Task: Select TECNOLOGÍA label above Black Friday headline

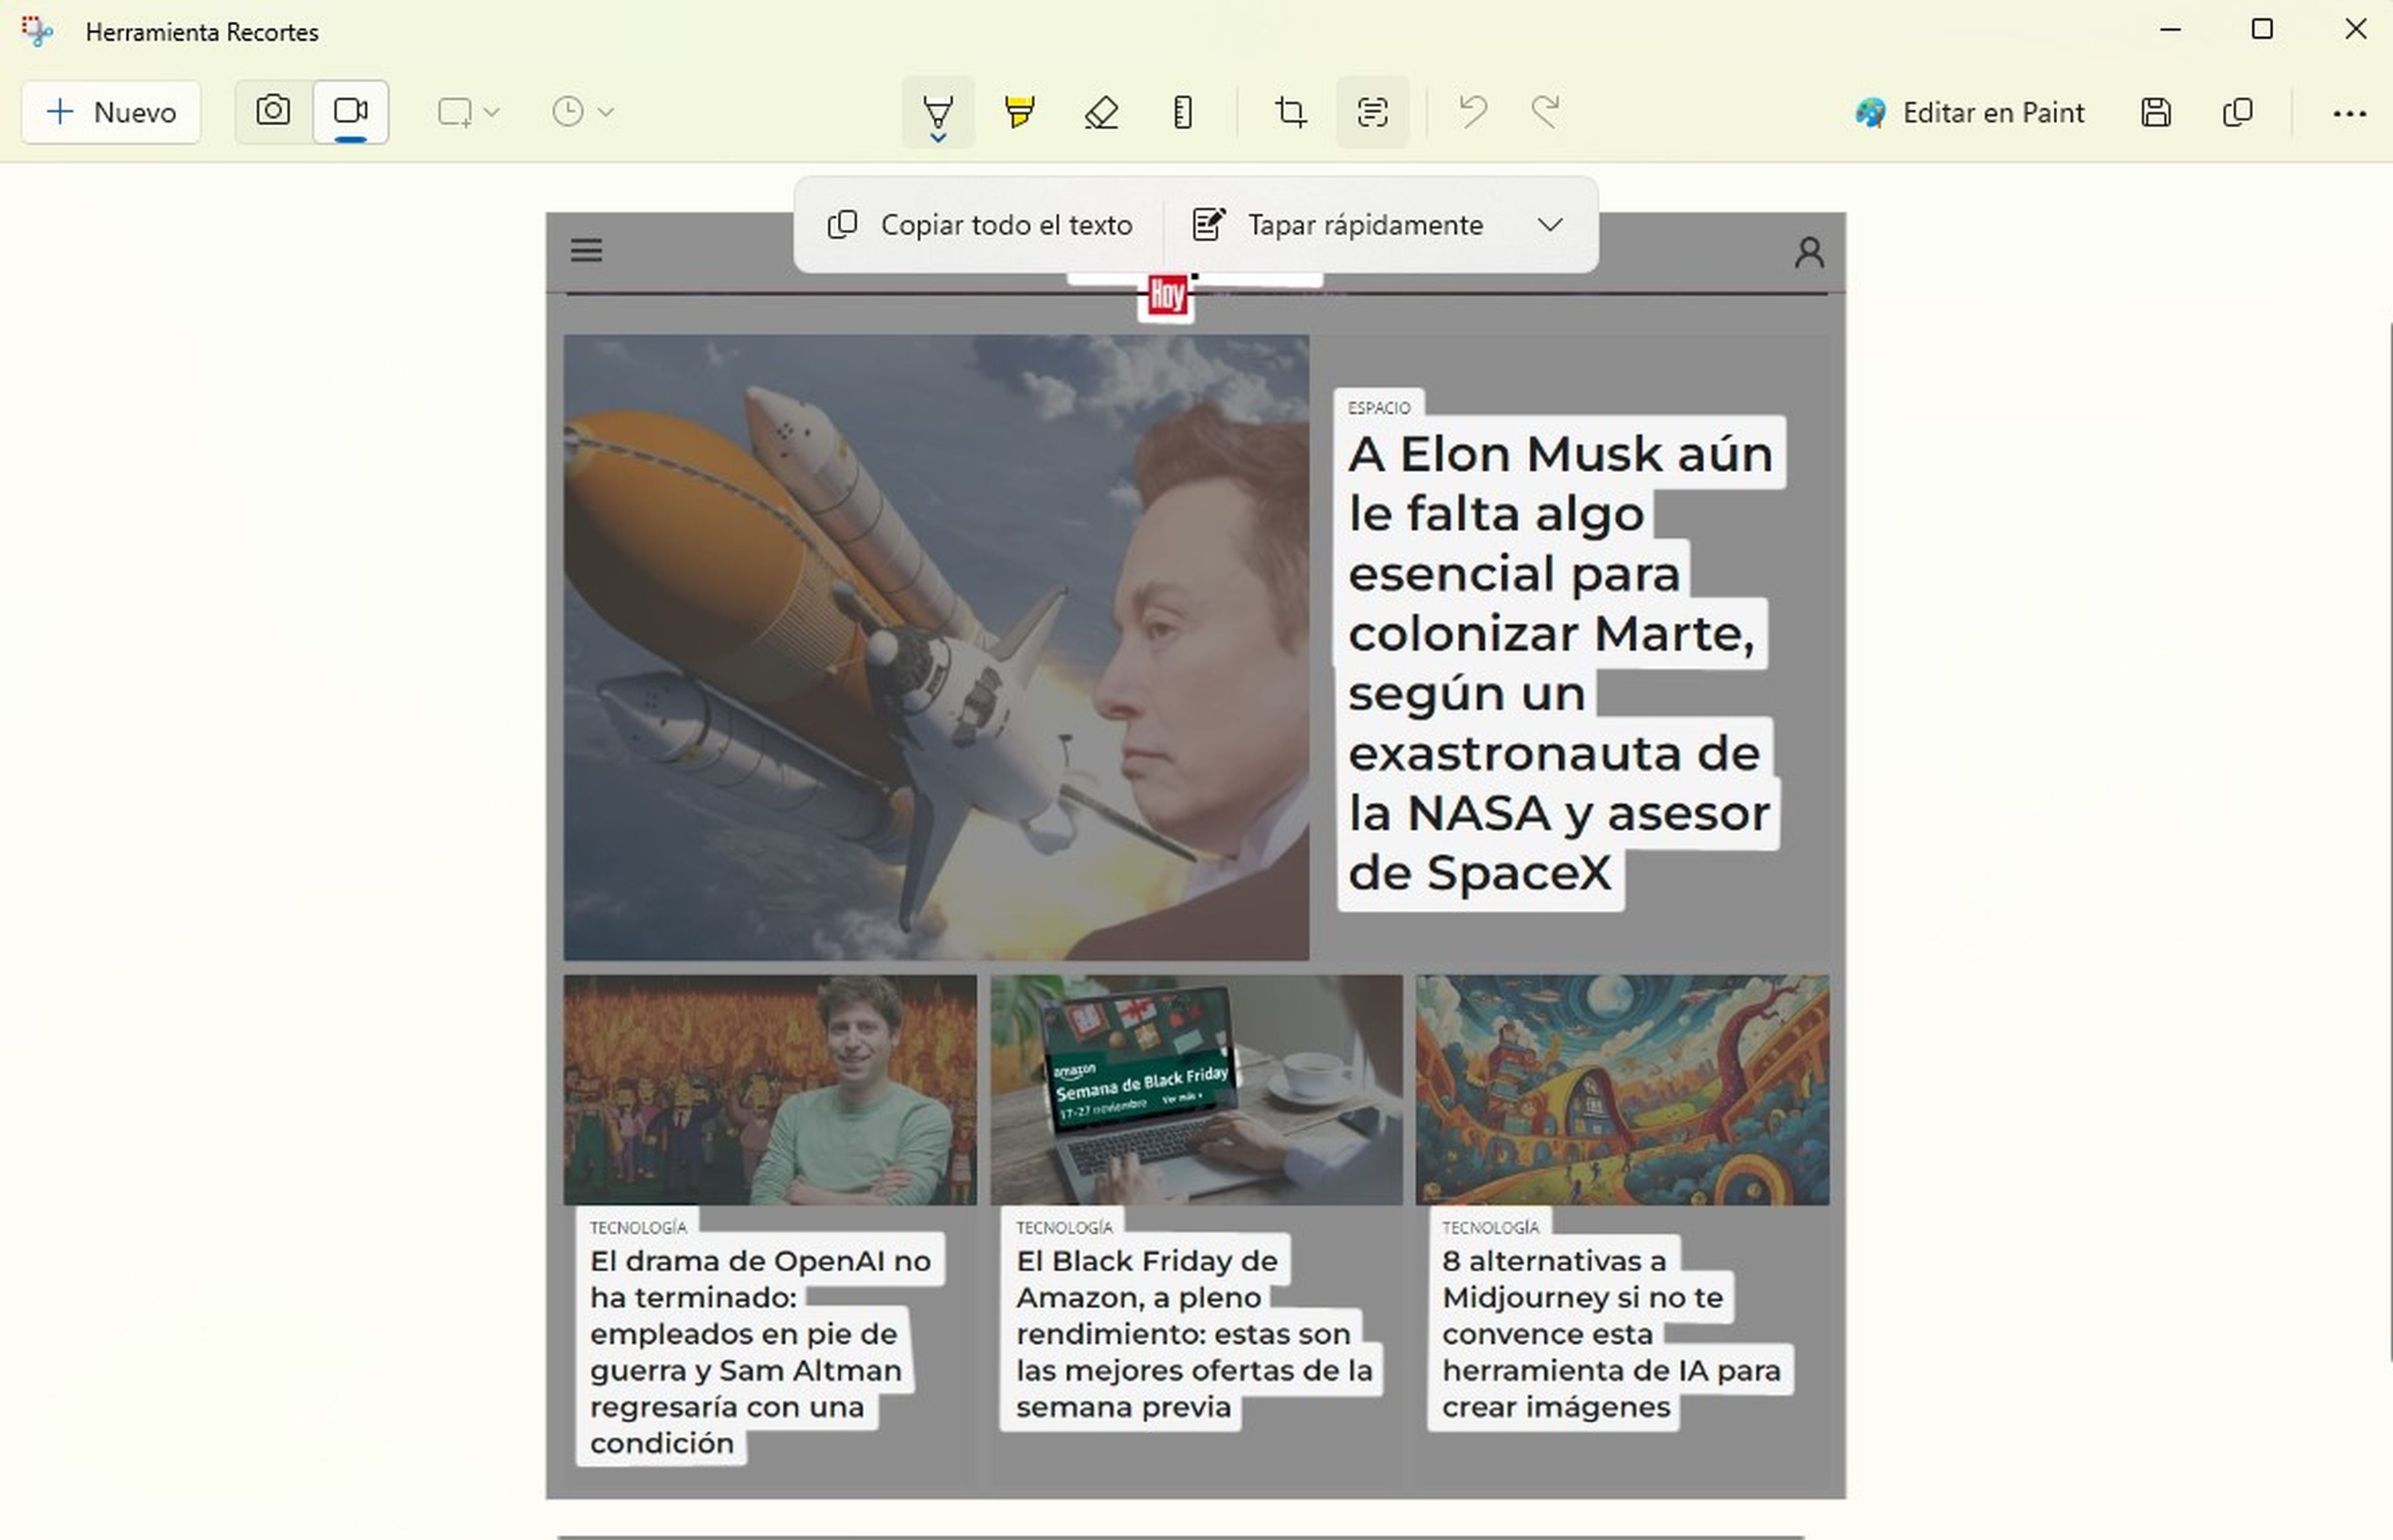Action: click(x=1064, y=1227)
